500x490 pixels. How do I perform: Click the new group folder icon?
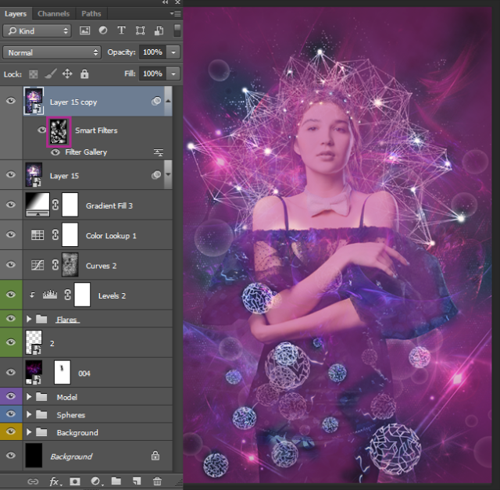[x=116, y=481]
